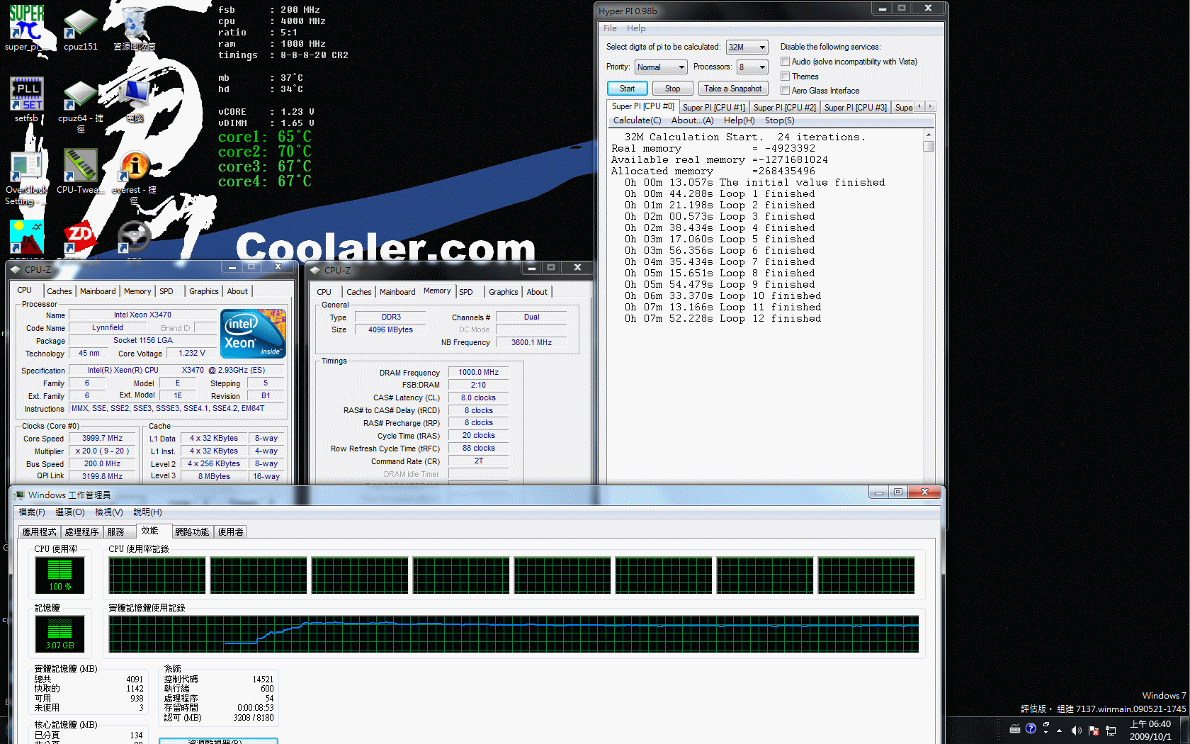This screenshot has width=1190, height=744.
Task: Enable Audio service disabling checkbox
Action: (785, 62)
